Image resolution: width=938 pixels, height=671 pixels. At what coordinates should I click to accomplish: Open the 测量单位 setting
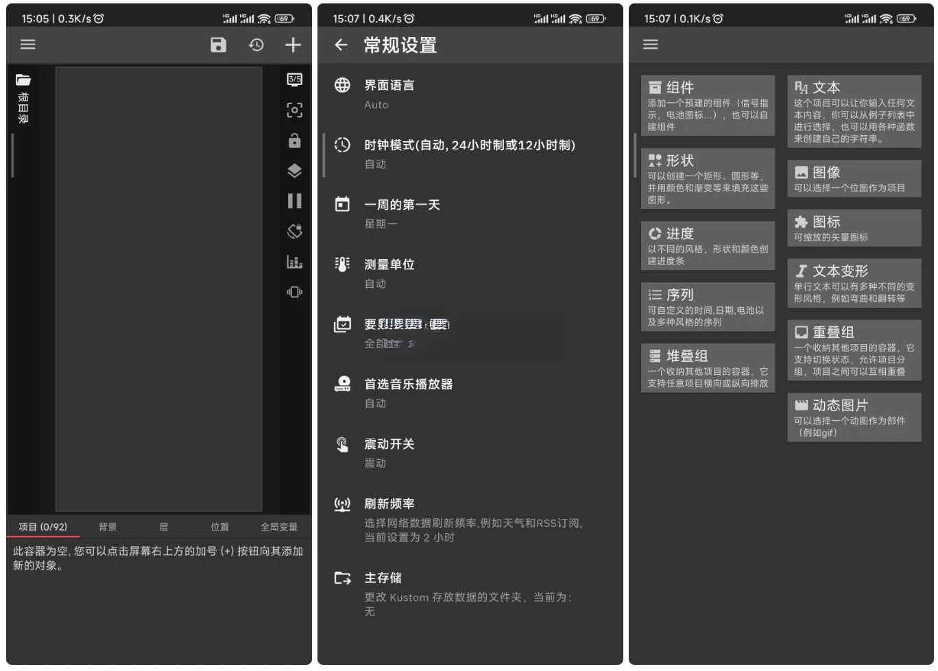470,273
